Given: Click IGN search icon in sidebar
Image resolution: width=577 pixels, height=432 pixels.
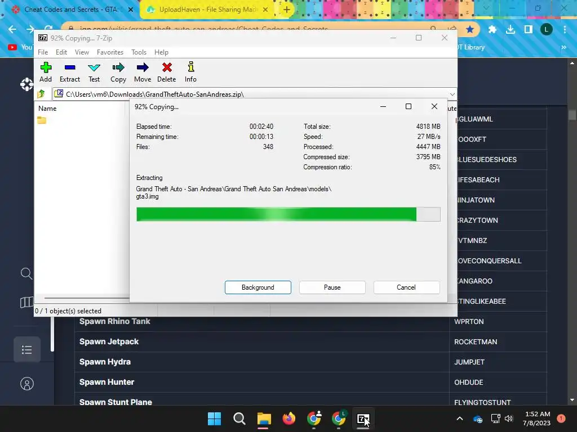Looking at the screenshot, I should [26, 273].
